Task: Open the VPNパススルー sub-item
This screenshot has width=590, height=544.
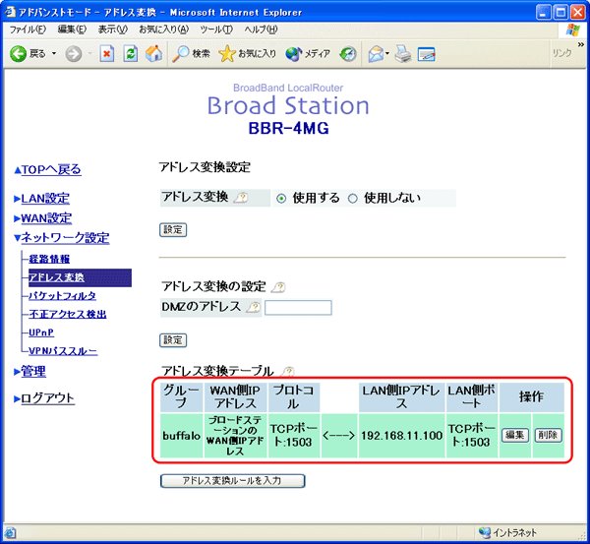Action: (x=63, y=351)
